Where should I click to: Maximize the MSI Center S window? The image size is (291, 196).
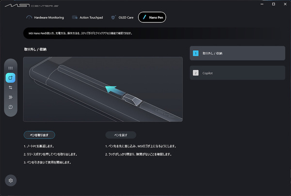click(274, 4)
